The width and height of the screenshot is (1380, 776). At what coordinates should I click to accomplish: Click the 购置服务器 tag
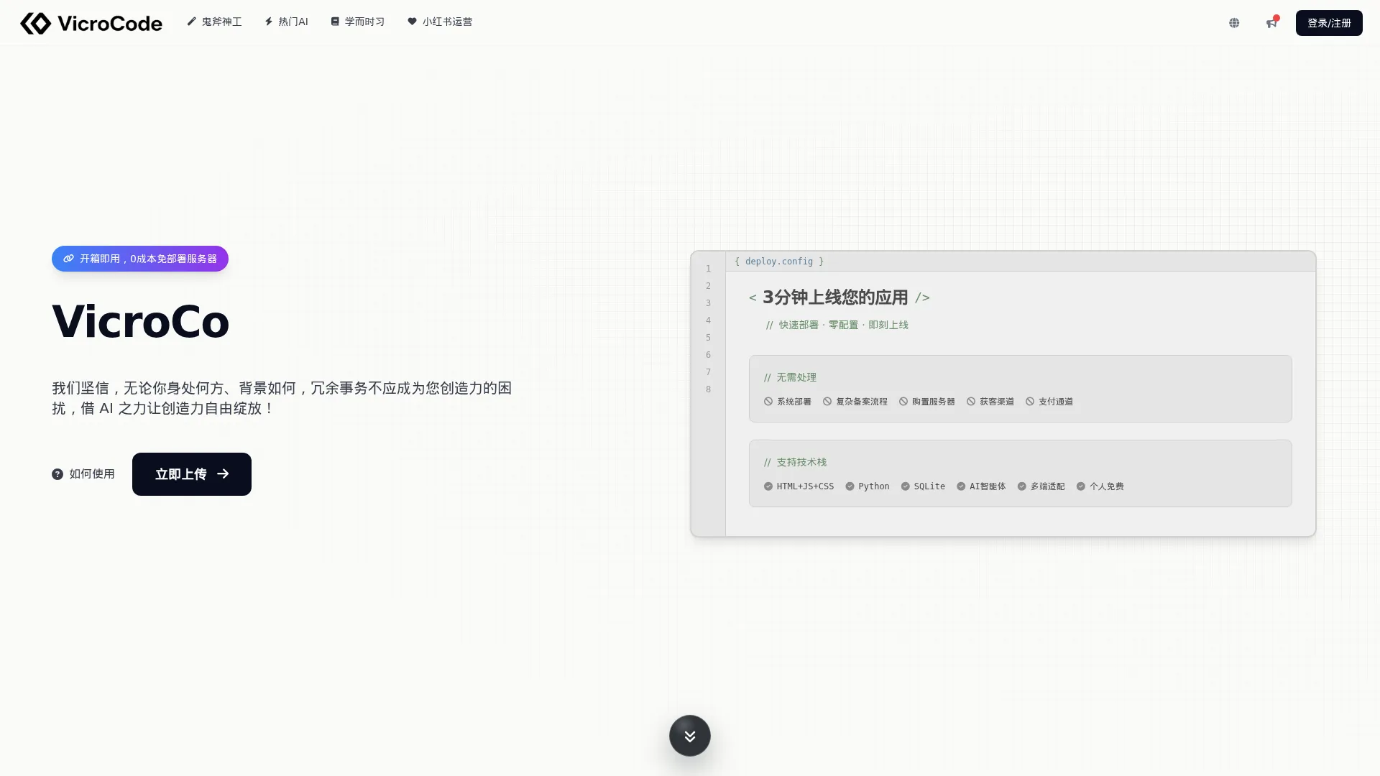(x=927, y=402)
